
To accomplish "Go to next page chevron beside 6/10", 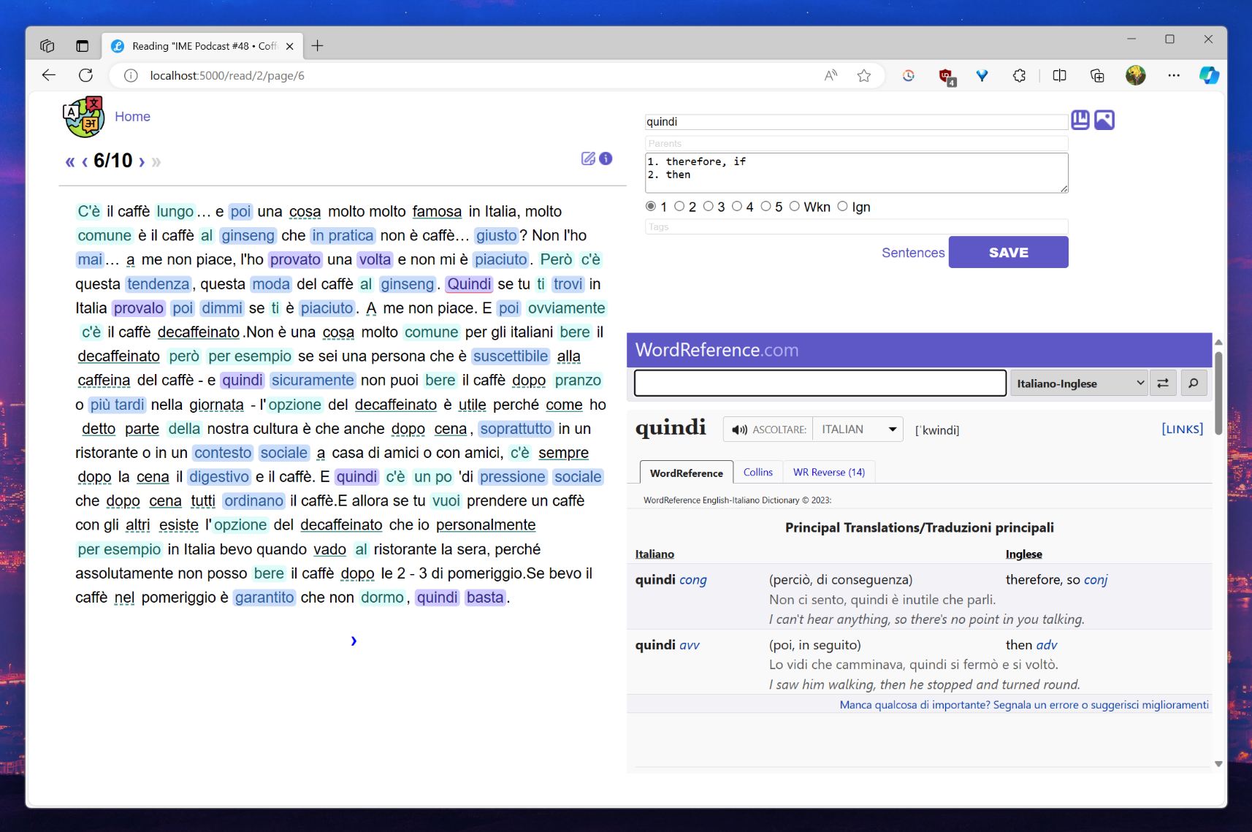I will tap(142, 161).
